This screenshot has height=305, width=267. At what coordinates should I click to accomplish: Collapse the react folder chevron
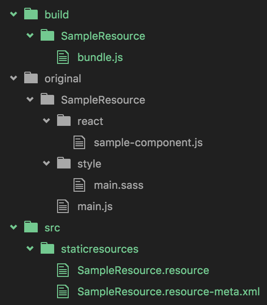pos(46,121)
